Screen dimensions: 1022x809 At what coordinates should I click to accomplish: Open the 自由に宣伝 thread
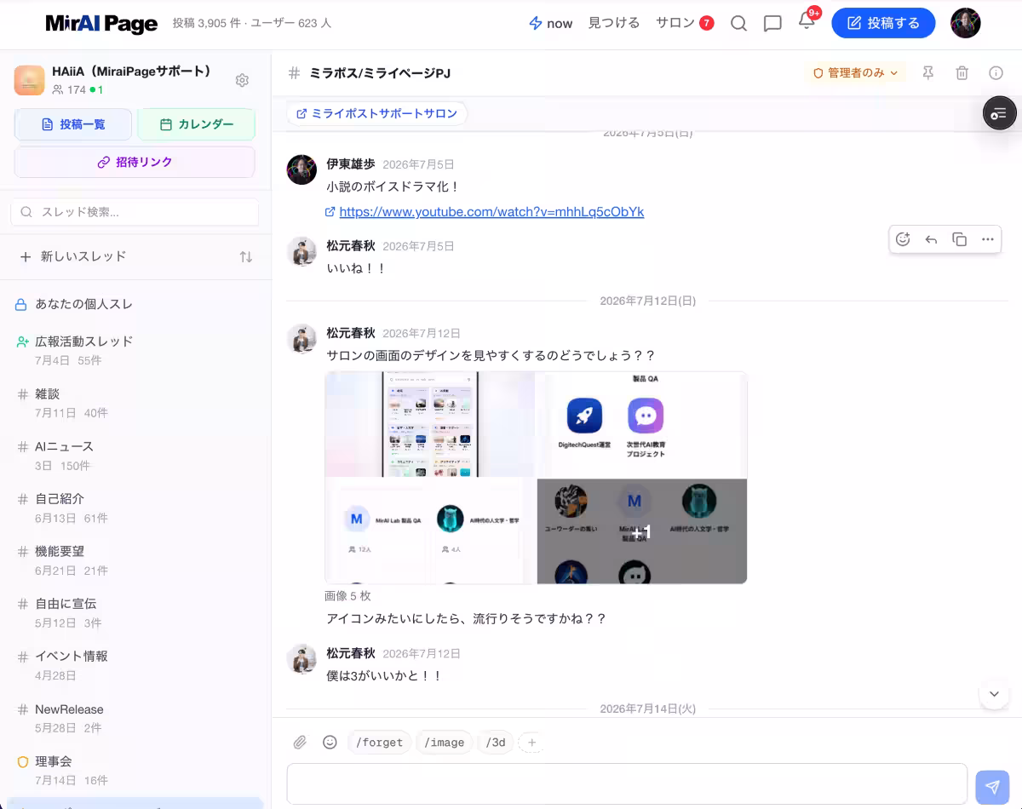tap(136, 613)
